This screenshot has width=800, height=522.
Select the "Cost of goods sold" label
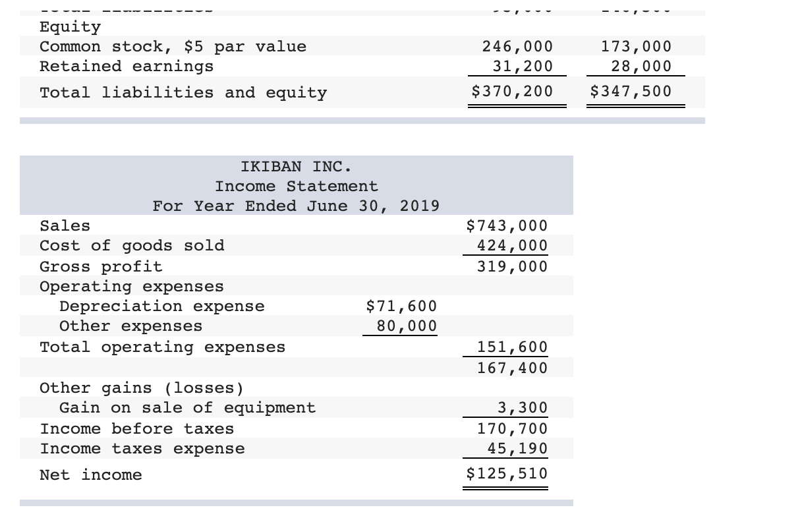pos(132,246)
